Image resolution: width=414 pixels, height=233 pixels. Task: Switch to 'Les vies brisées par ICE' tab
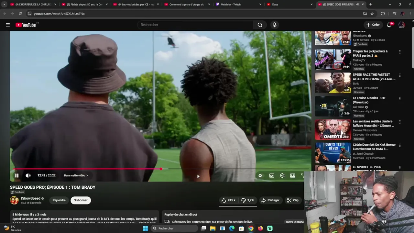[x=136, y=5]
